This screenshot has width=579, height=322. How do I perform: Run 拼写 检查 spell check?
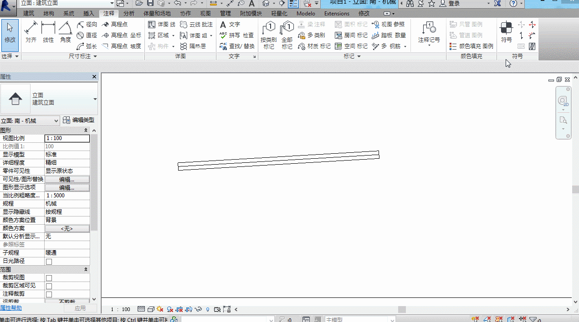(236, 35)
